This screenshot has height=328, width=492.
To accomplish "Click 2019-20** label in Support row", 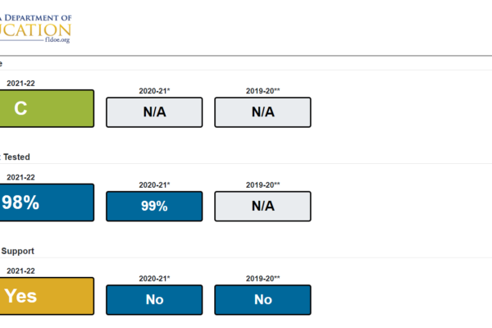I will [263, 279].
